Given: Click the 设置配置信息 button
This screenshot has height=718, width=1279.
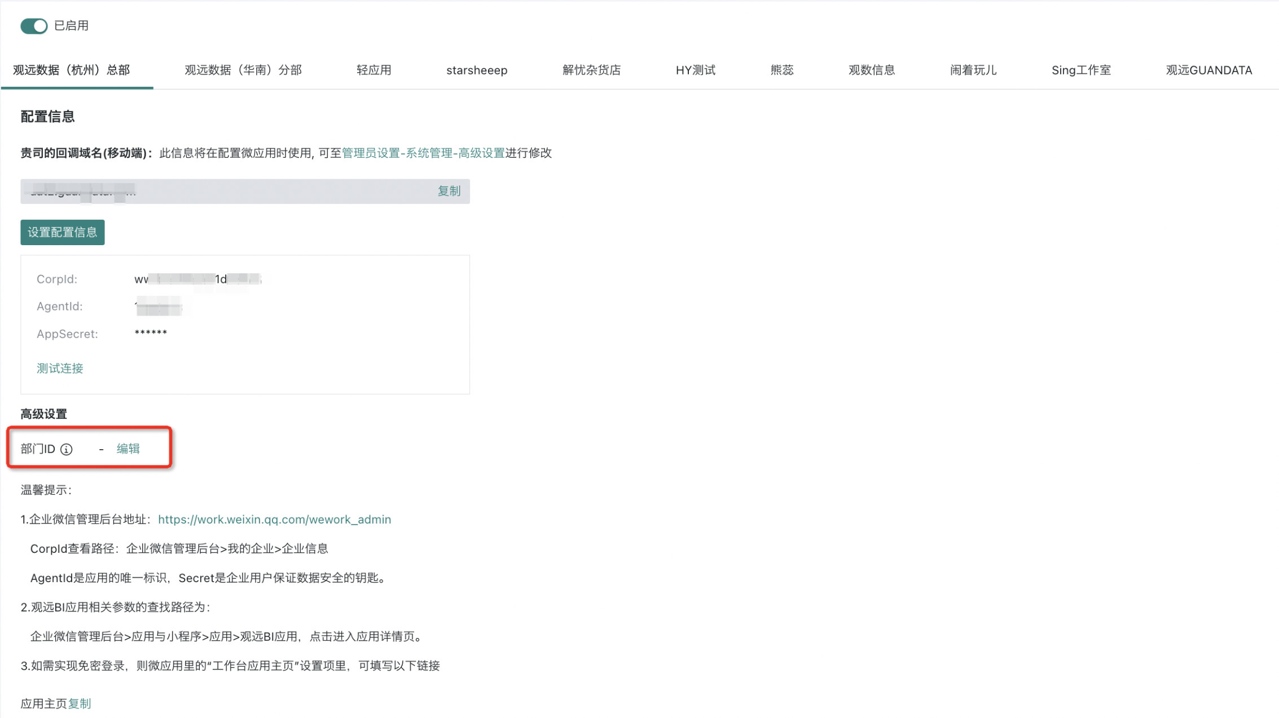Looking at the screenshot, I should click(63, 232).
